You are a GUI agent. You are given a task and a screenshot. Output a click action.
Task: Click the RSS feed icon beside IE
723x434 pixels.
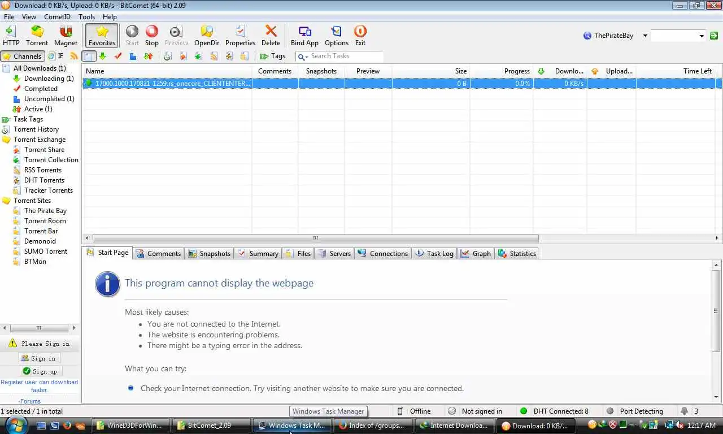74,56
